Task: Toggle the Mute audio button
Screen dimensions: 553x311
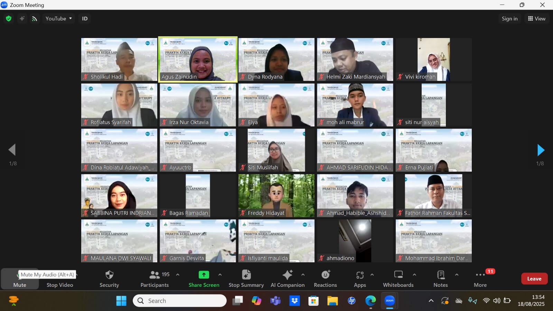Action: 20,279
